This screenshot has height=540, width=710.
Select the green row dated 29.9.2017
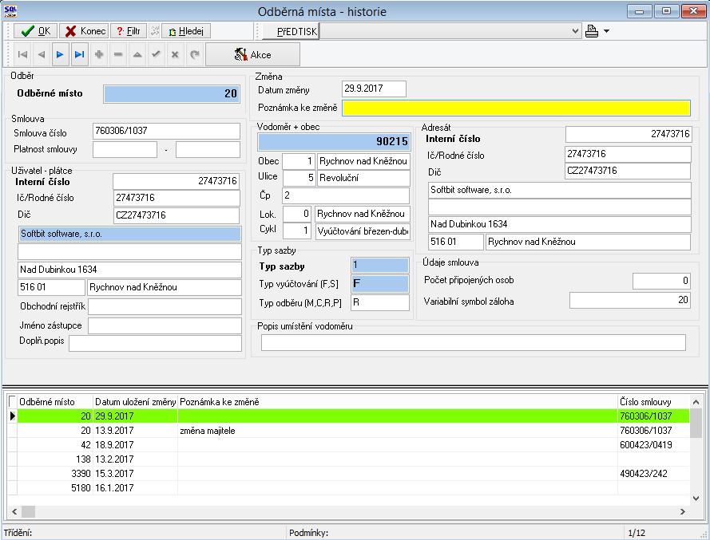[353, 416]
